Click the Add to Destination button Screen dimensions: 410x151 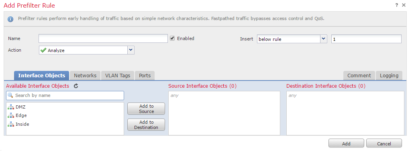pos(146,125)
